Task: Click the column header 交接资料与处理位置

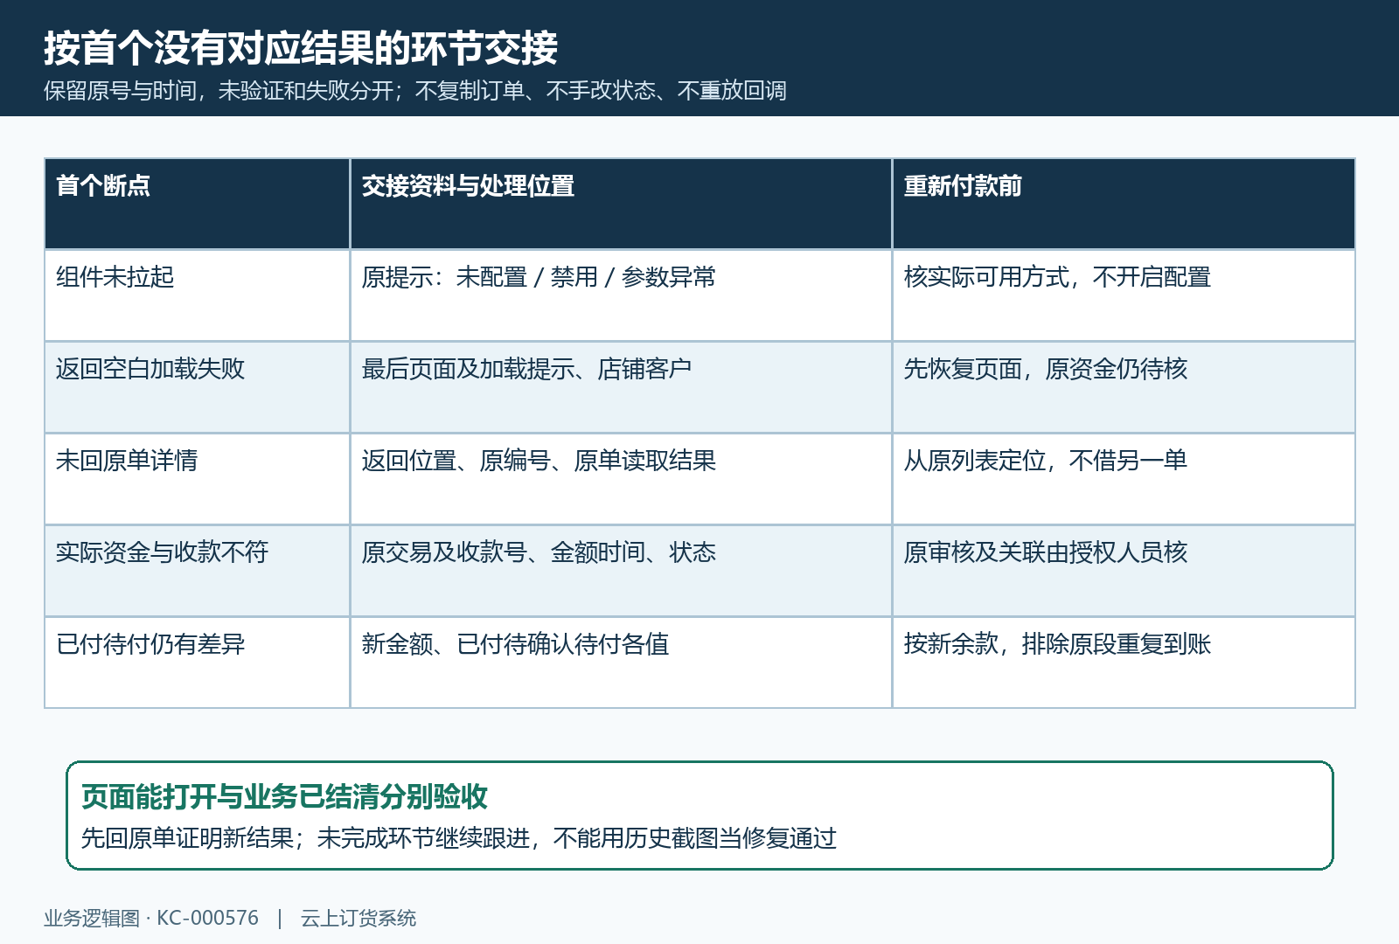Action: [621, 204]
